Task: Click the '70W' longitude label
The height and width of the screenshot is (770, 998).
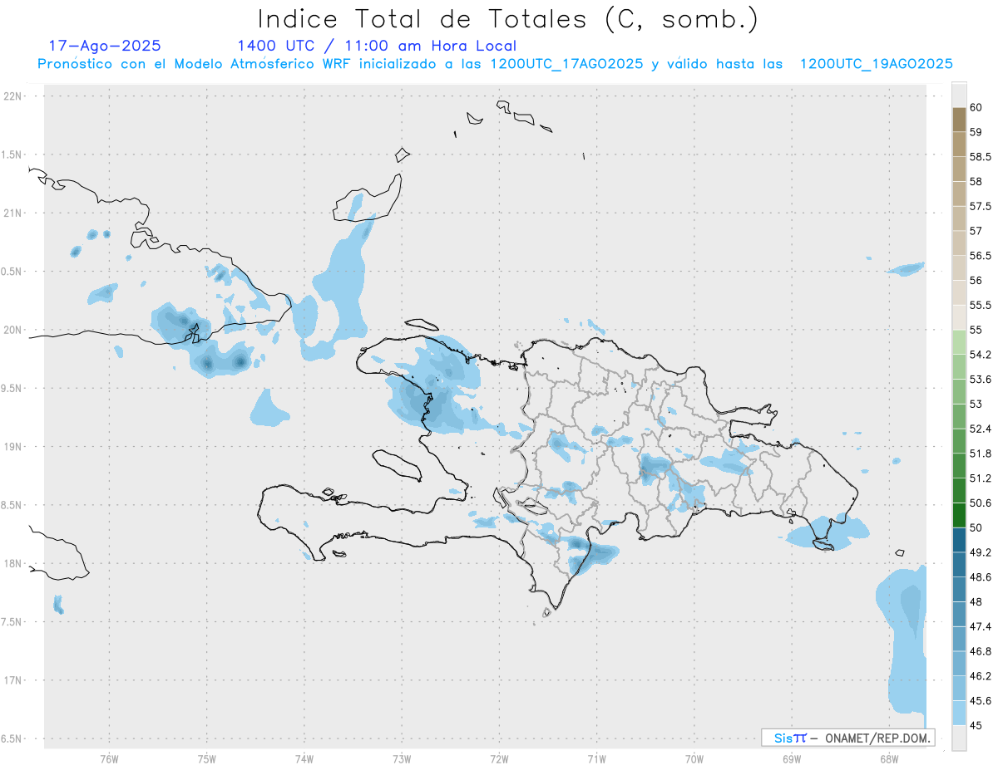Action: pyautogui.click(x=694, y=758)
